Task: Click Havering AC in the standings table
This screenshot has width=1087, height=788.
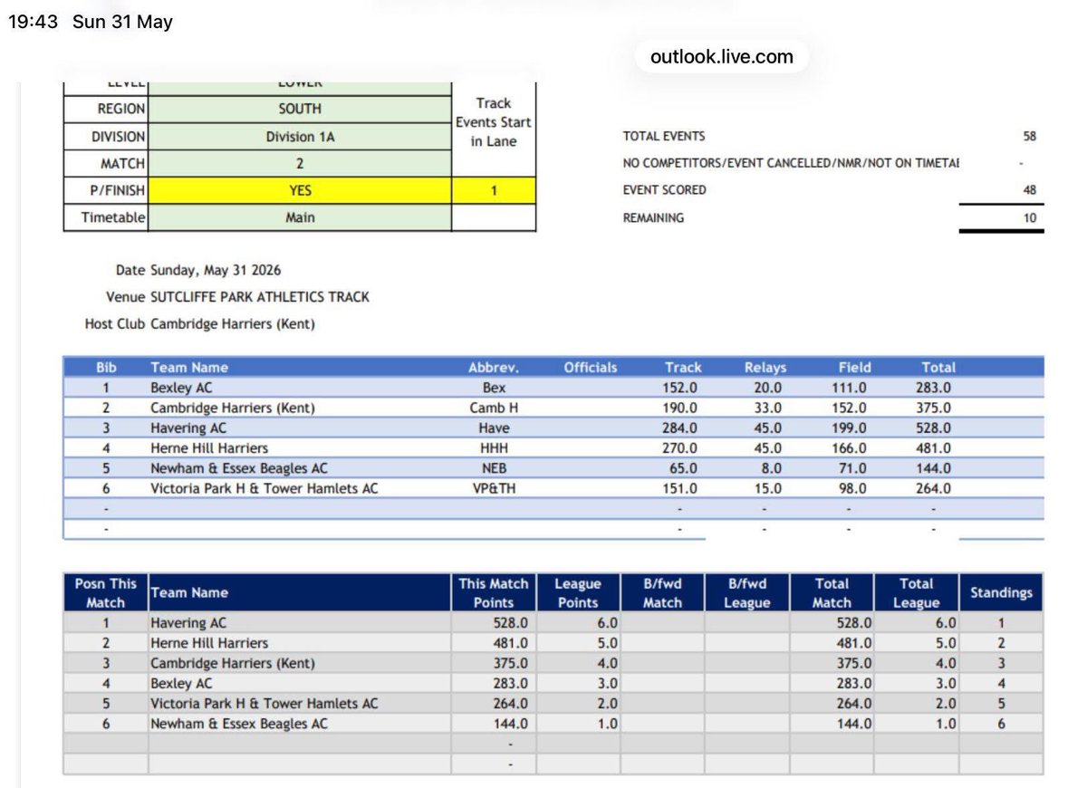Action: [x=188, y=623]
